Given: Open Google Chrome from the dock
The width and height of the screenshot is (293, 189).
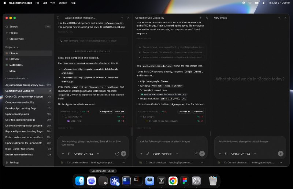Looking at the screenshot, I should click(173, 181).
